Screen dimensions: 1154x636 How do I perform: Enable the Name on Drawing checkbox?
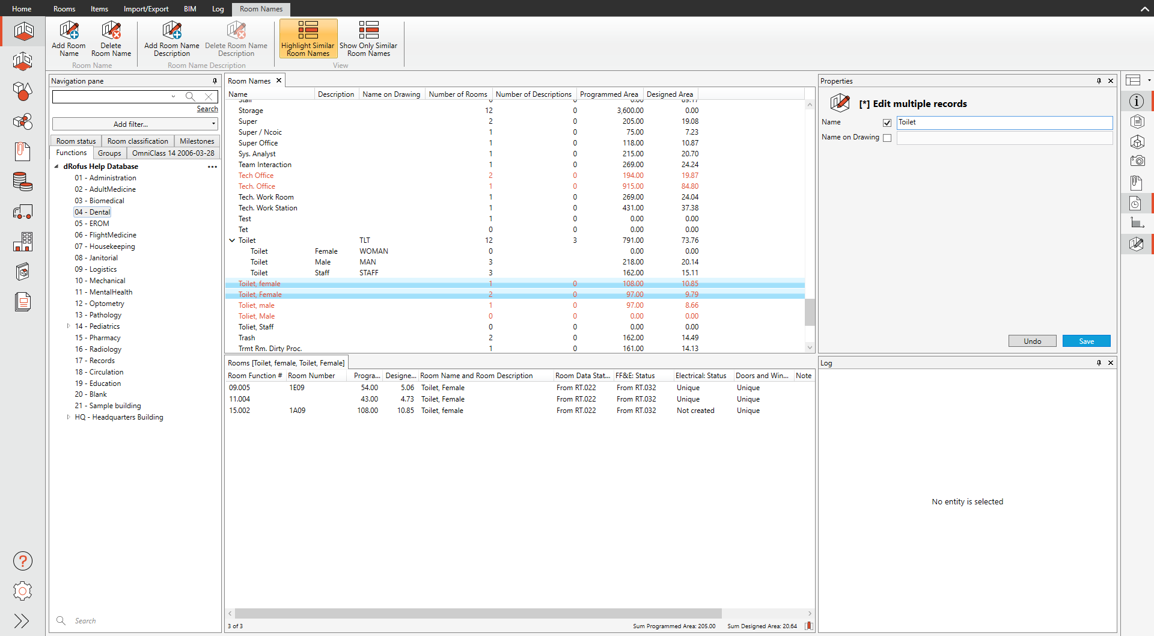point(887,138)
